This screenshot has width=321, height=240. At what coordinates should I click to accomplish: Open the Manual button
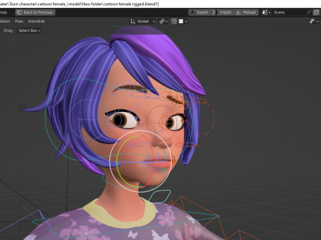click(246, 13)
